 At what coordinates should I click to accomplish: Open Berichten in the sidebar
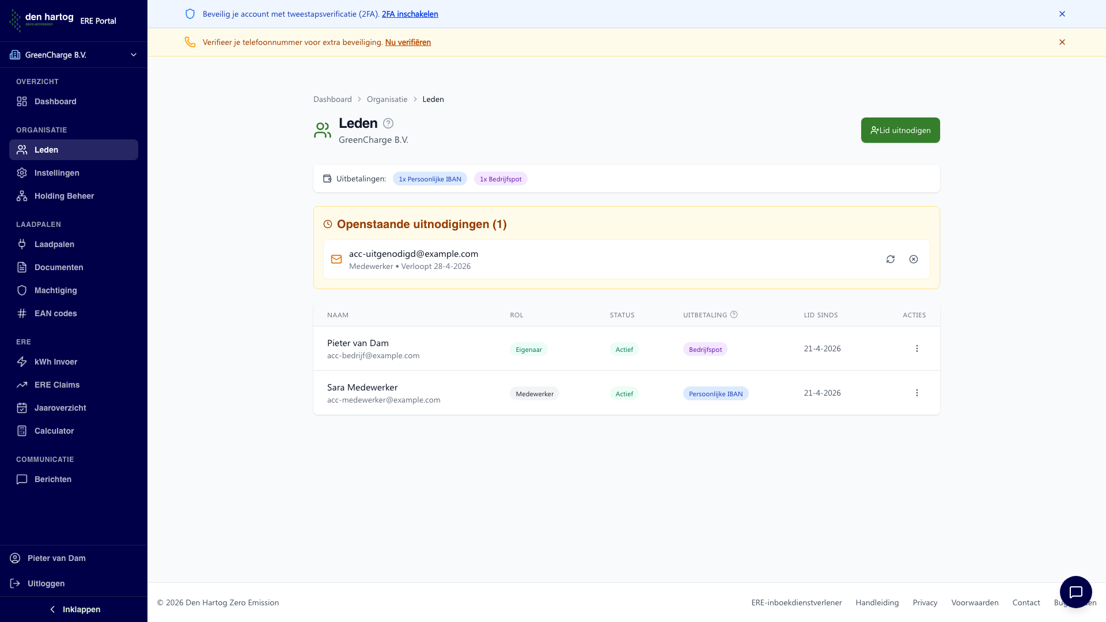74,479
